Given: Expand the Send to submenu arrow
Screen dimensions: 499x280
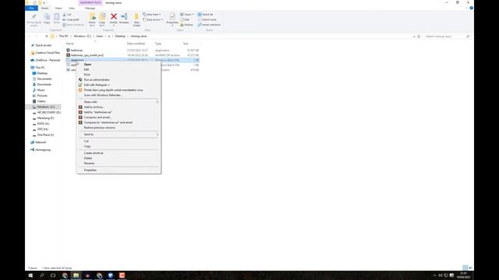Looking at the screenshot, I should coord(157,135).
